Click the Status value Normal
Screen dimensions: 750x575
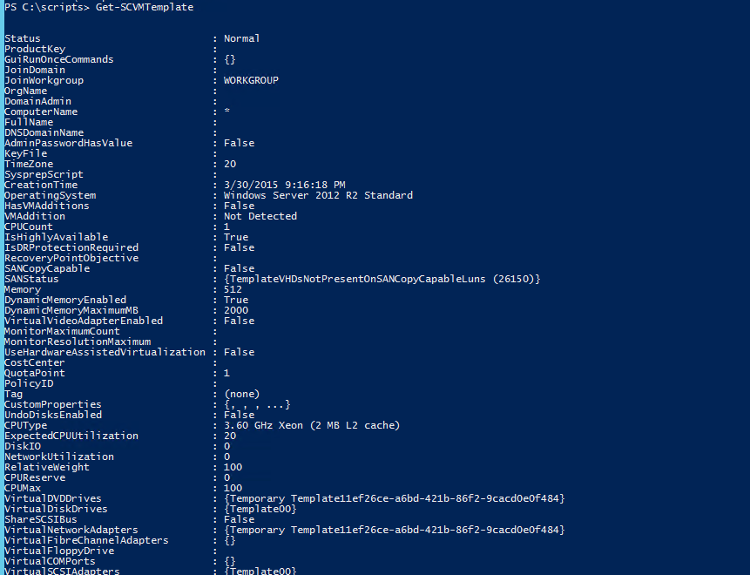(241, 38)
